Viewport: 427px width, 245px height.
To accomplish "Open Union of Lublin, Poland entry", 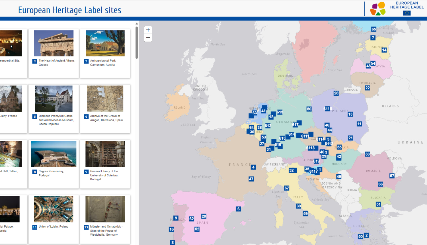I will (54, 227).
